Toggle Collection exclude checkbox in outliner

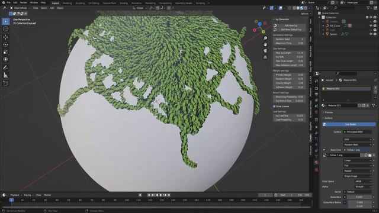click(367, 17)
